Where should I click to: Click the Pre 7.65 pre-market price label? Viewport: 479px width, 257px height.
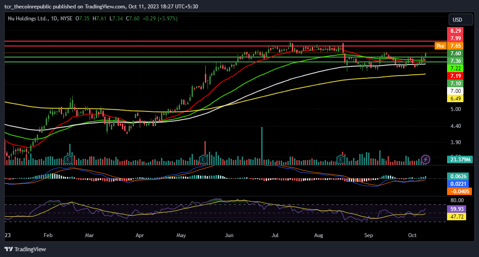click(449, 46)
